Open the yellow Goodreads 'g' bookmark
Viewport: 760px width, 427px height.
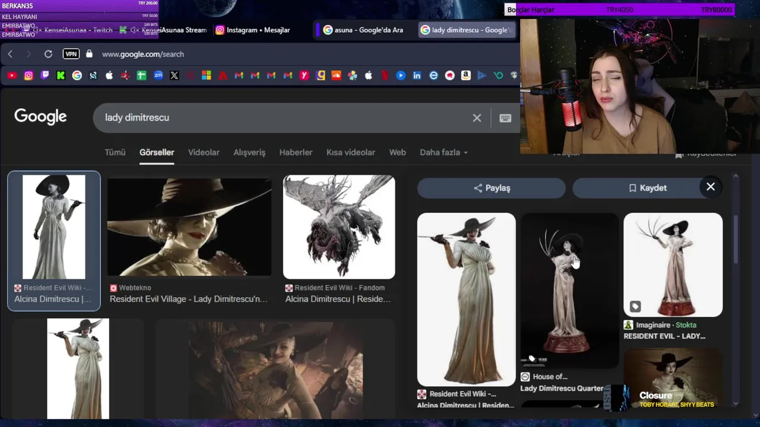[x=321, y=75]
